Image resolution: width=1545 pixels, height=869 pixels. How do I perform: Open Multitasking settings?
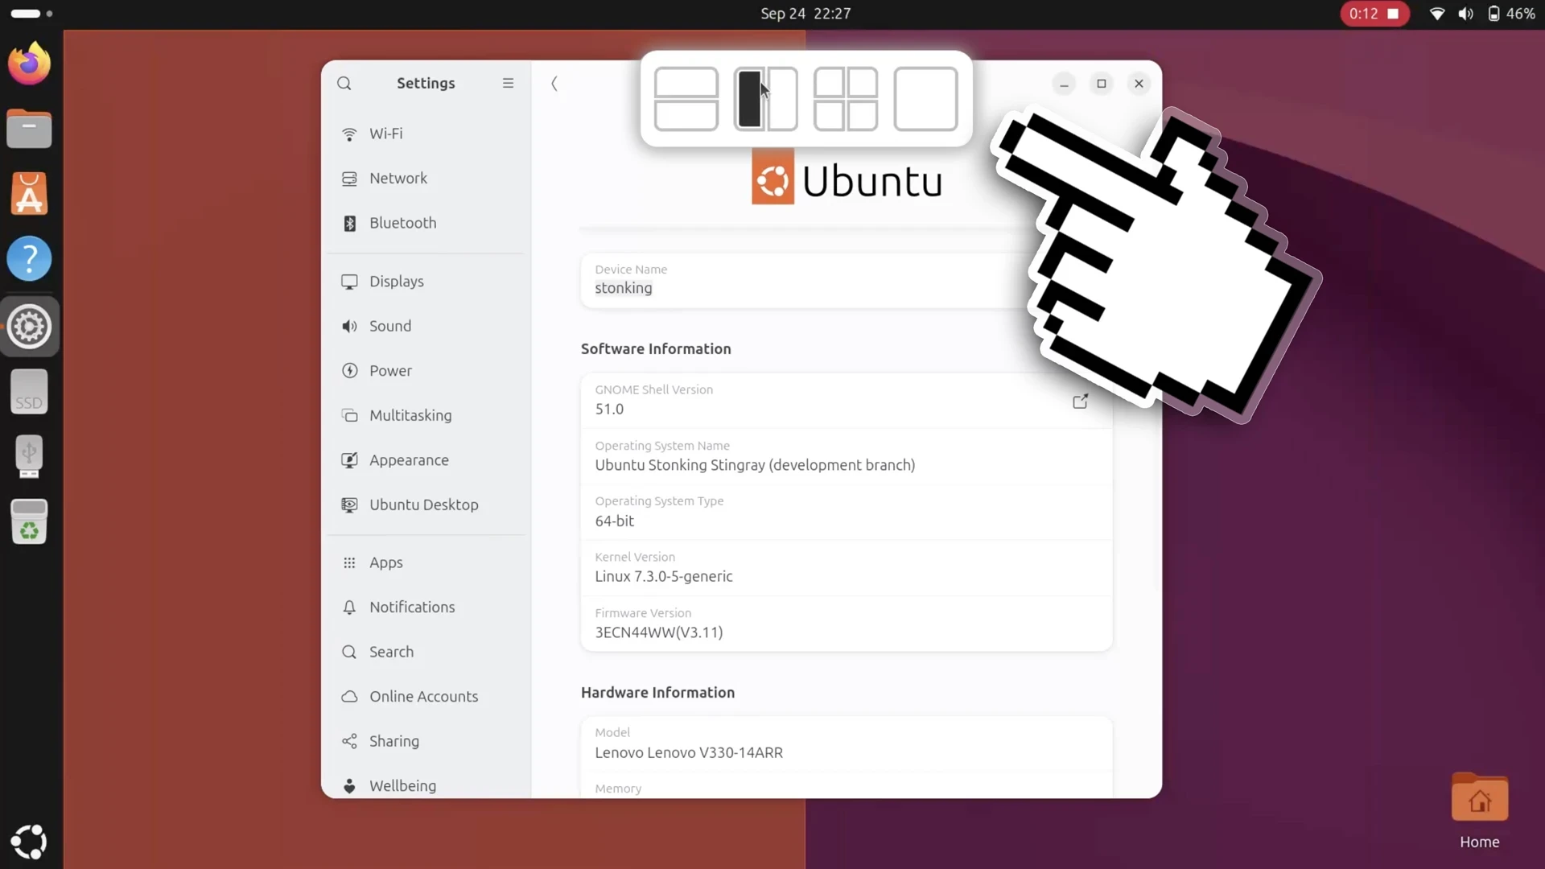[426, 415]
